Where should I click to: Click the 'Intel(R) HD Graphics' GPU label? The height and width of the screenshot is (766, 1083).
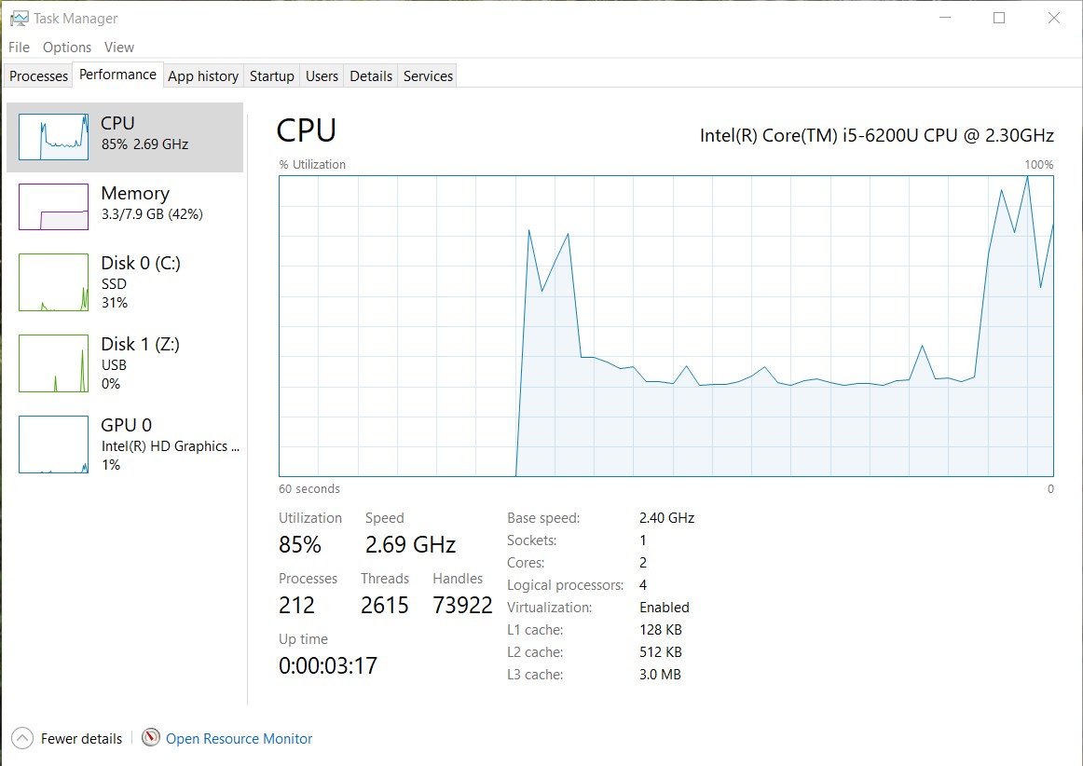tap(170, 446)
